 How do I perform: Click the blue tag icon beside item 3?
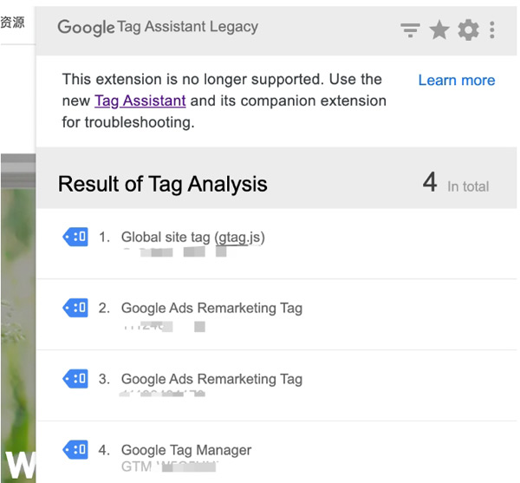[x=76, y=379]
